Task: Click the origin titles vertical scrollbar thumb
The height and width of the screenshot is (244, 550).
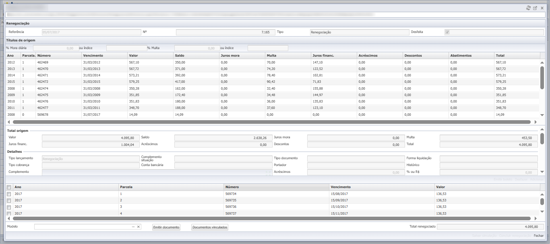Action: click(x=542, y=77)
